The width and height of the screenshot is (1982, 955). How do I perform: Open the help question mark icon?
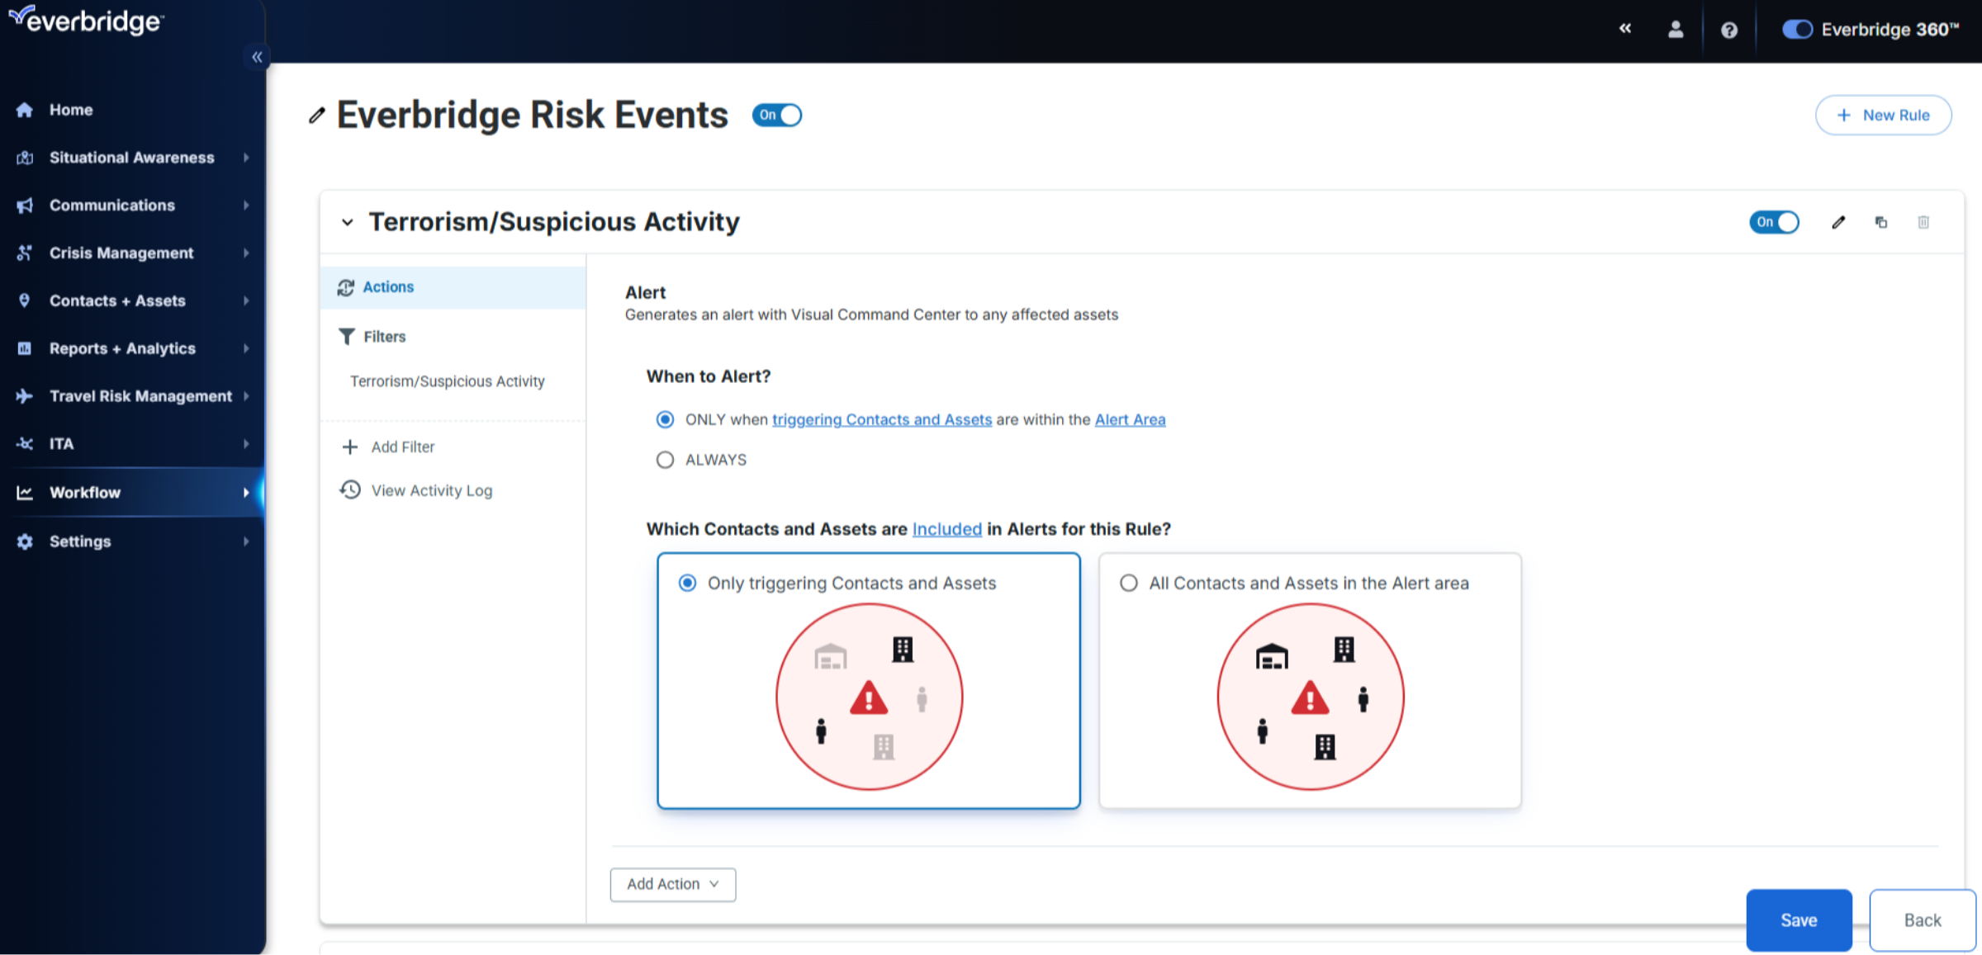1729,31
